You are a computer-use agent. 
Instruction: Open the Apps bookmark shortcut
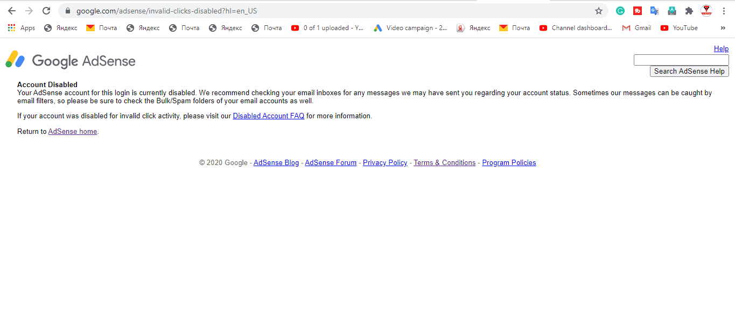tap(22, 28)
